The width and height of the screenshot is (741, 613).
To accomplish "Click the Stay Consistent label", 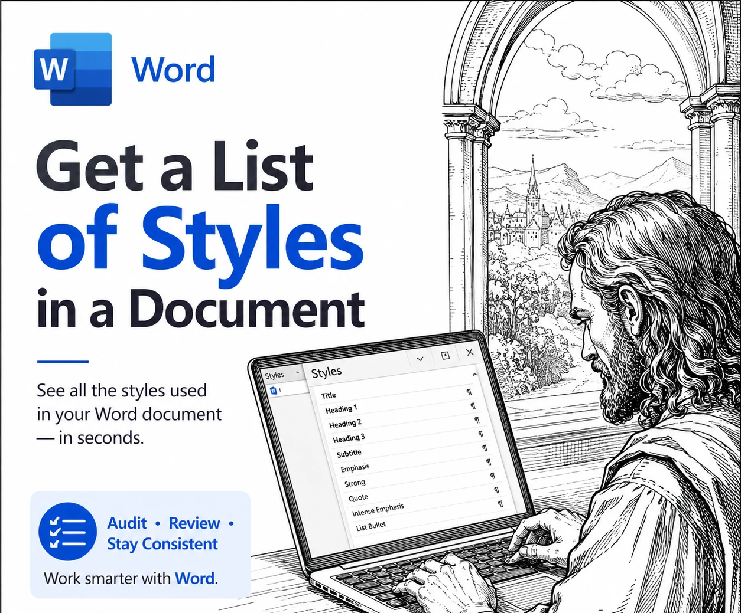I will pyautogui.click(x=162, y=544).
